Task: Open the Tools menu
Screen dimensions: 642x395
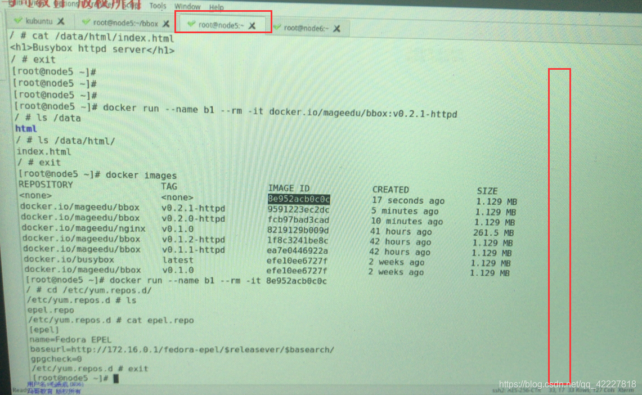Action: [158, 6]
